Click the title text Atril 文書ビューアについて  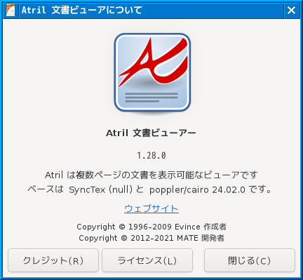click(x=82, y=11)
